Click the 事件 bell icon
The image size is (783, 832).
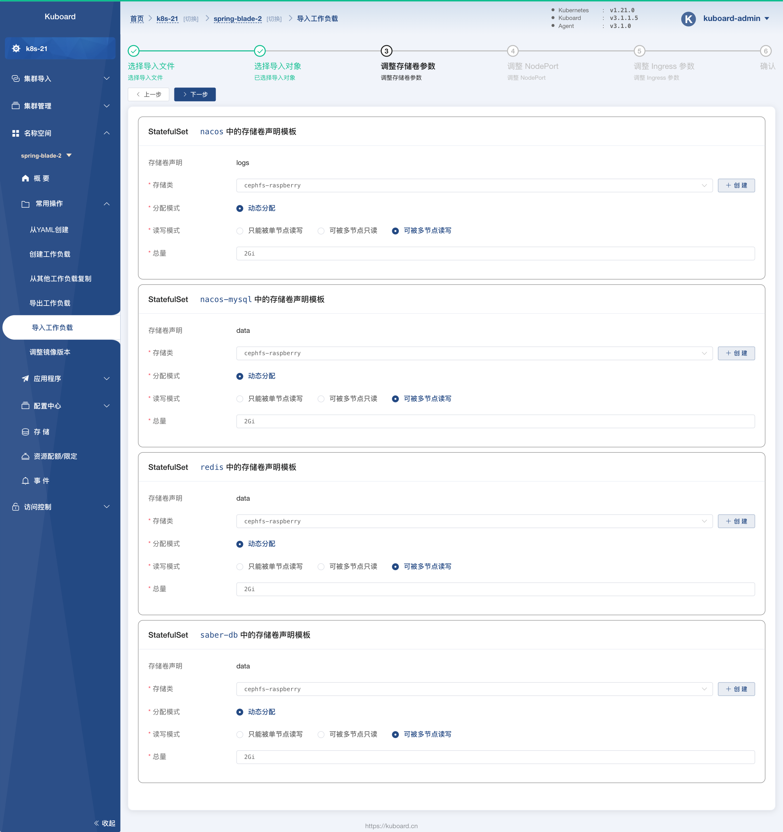click(x=25, y=481)
